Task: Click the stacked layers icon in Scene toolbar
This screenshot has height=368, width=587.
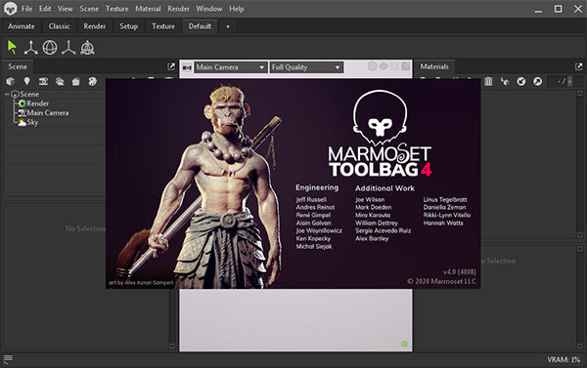Action: click(x=60, y=81)
